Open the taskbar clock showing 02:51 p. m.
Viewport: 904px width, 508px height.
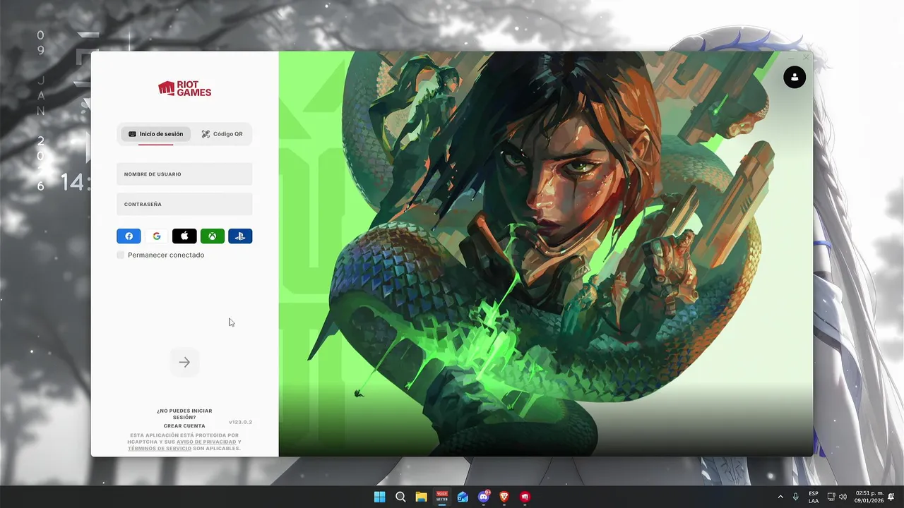(869, 497)
